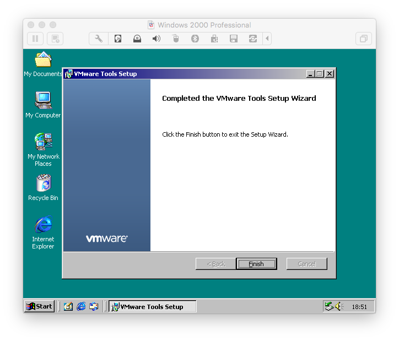Click the 'Click the Finish button' instruction text

(x=225, y=134)
